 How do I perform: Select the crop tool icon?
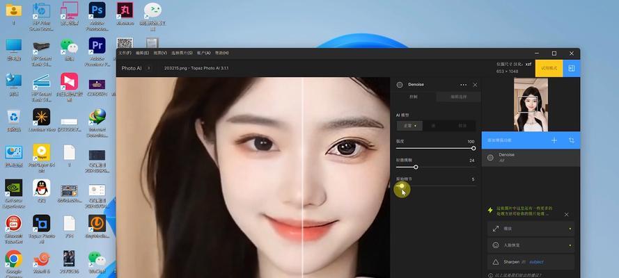pyautogui.click(x=571, y=140)
